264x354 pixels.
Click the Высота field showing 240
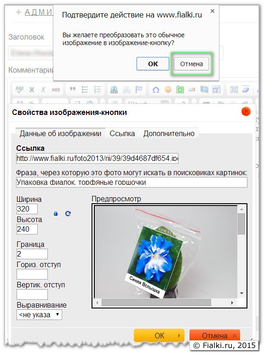27,229
